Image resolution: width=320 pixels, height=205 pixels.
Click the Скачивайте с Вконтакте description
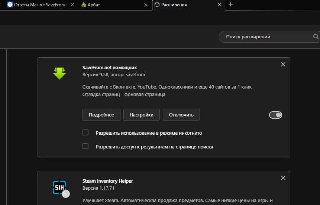pos(168,87)
